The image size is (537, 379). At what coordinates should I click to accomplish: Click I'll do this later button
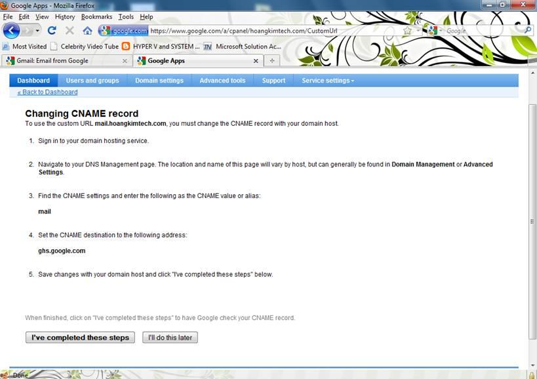tap(170, 337)
